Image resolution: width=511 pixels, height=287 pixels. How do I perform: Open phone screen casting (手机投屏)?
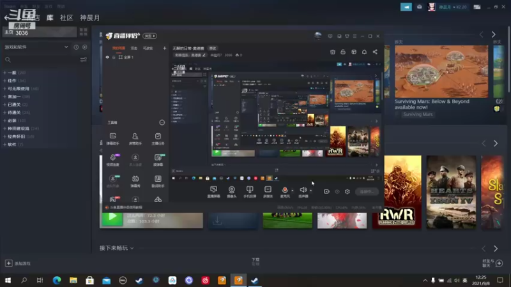pos(250,192)
